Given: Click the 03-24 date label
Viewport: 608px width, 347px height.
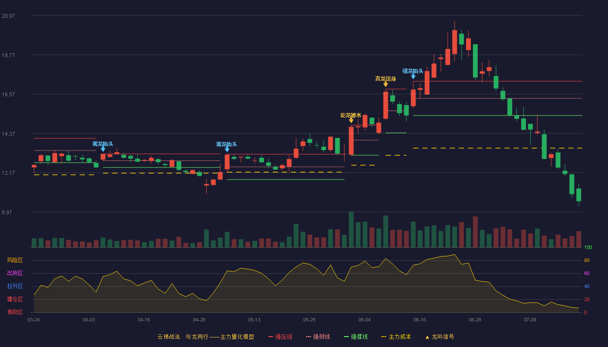Looking at the screenshot, I should pyautogui.click(x=33, y=320).
